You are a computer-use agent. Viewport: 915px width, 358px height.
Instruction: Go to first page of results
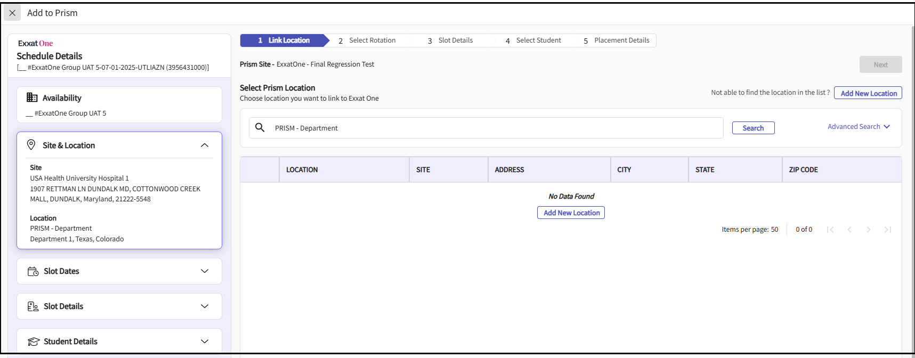(x=830, y=230)
